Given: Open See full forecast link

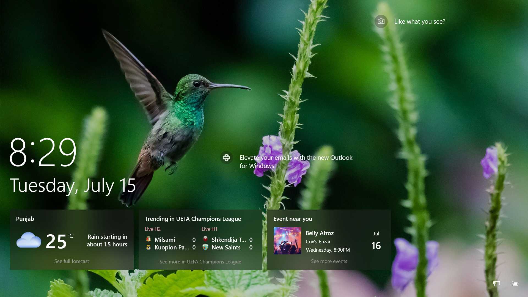Looking at the screenshot, I should (x=71, y=261).
